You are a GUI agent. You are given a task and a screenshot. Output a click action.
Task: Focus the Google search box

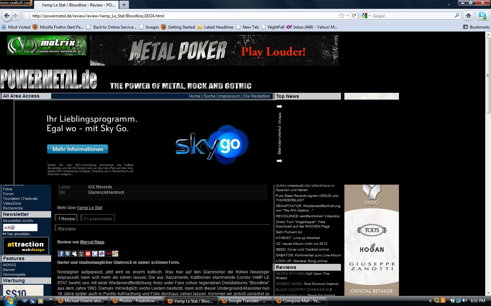click(x=413, y=16)
